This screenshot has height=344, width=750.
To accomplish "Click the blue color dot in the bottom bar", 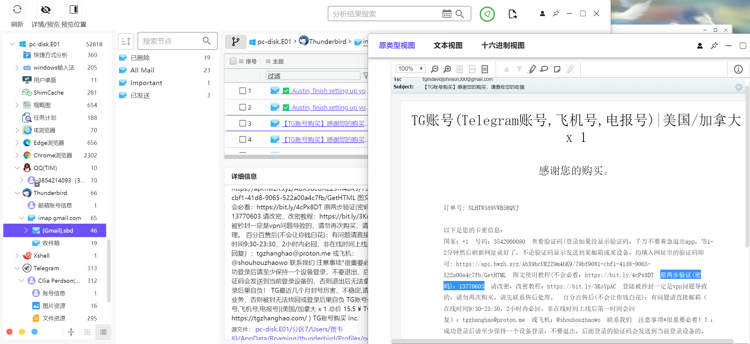I will [x=35, y=332].
